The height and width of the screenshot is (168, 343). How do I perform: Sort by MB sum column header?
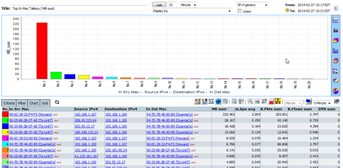point(223,109)
